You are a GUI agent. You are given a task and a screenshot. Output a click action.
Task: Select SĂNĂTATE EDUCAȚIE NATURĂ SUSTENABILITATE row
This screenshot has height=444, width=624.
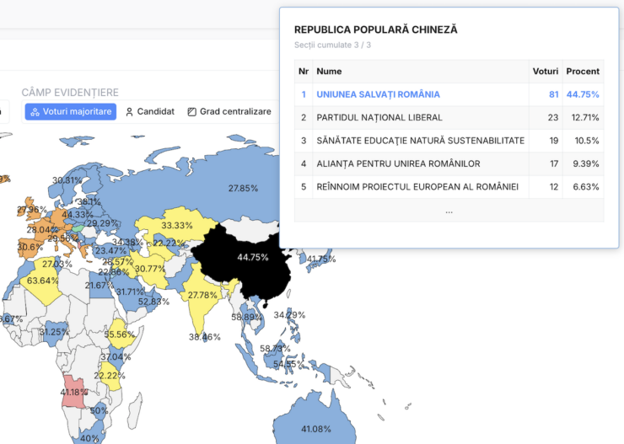pyautogui.click(x=449, y=141)
